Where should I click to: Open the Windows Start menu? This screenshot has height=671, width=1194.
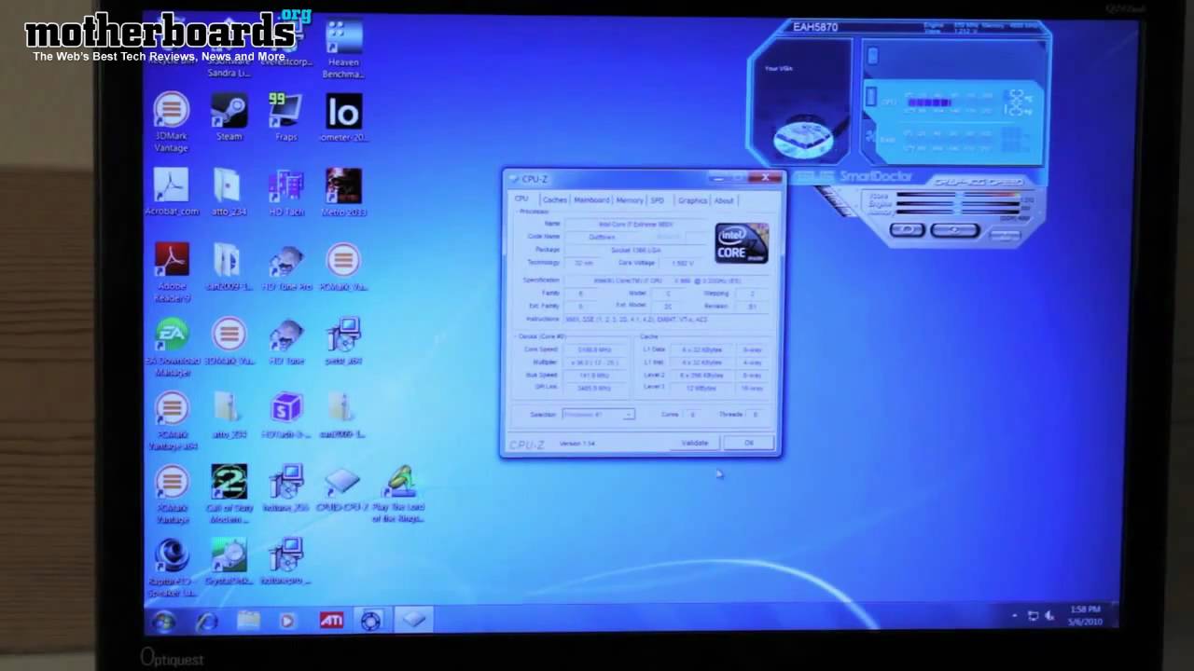(164, 621)
